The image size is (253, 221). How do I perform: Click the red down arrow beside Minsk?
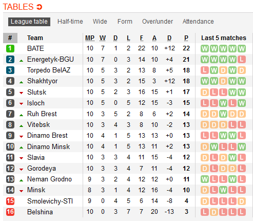[x=21, y=191]
